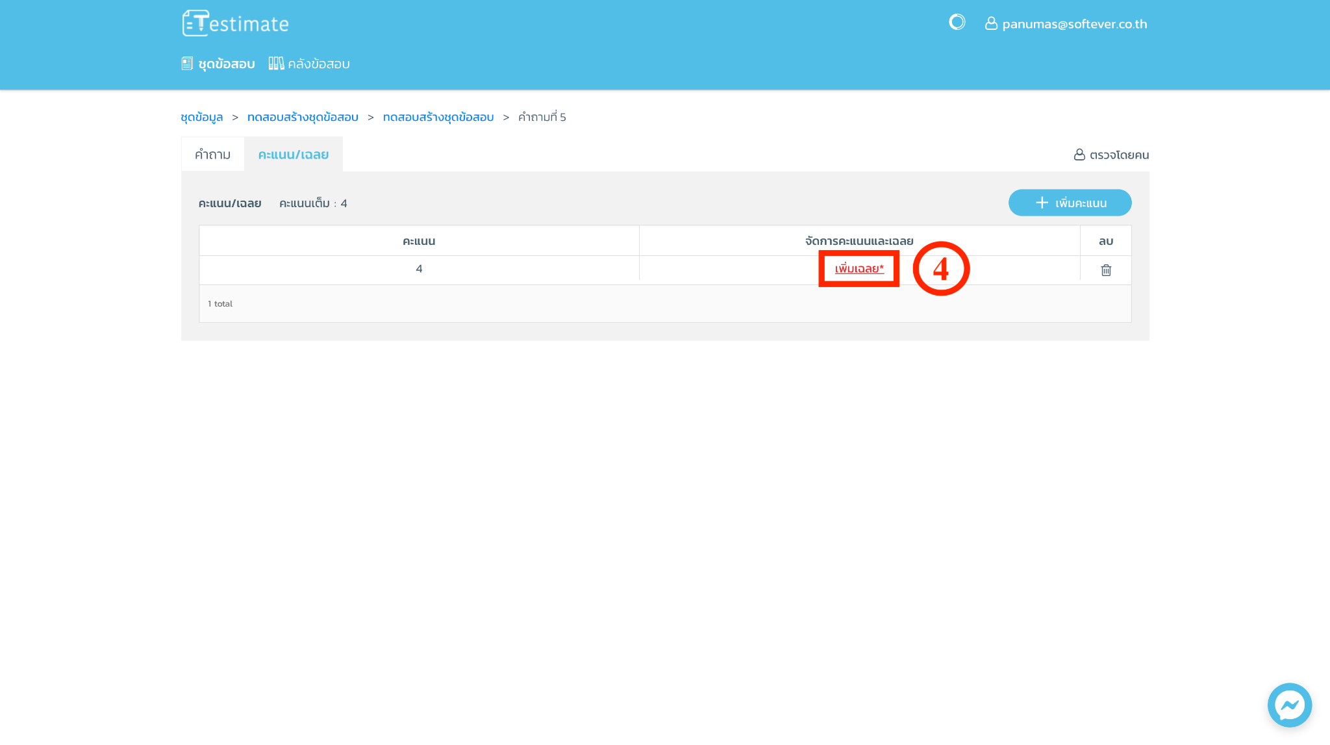Click the ชุดข้อสอบ document icon

pyautogui.click(x=187, y=64)
